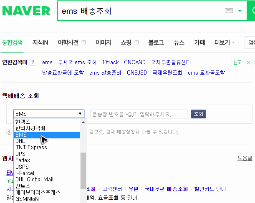
Task: Open the 국내우편 배송조회 sublink
Action: click(166, 189)
